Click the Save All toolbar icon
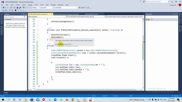The width and height of the screenshot is (182, 102). click(x=20, y=8)
